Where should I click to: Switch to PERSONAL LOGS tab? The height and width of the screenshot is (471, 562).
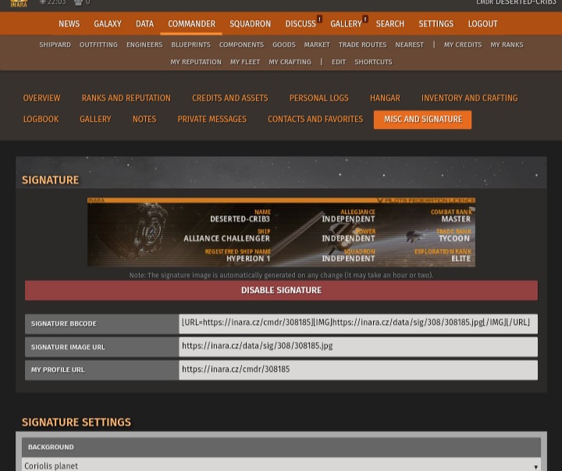coord(319,98)
